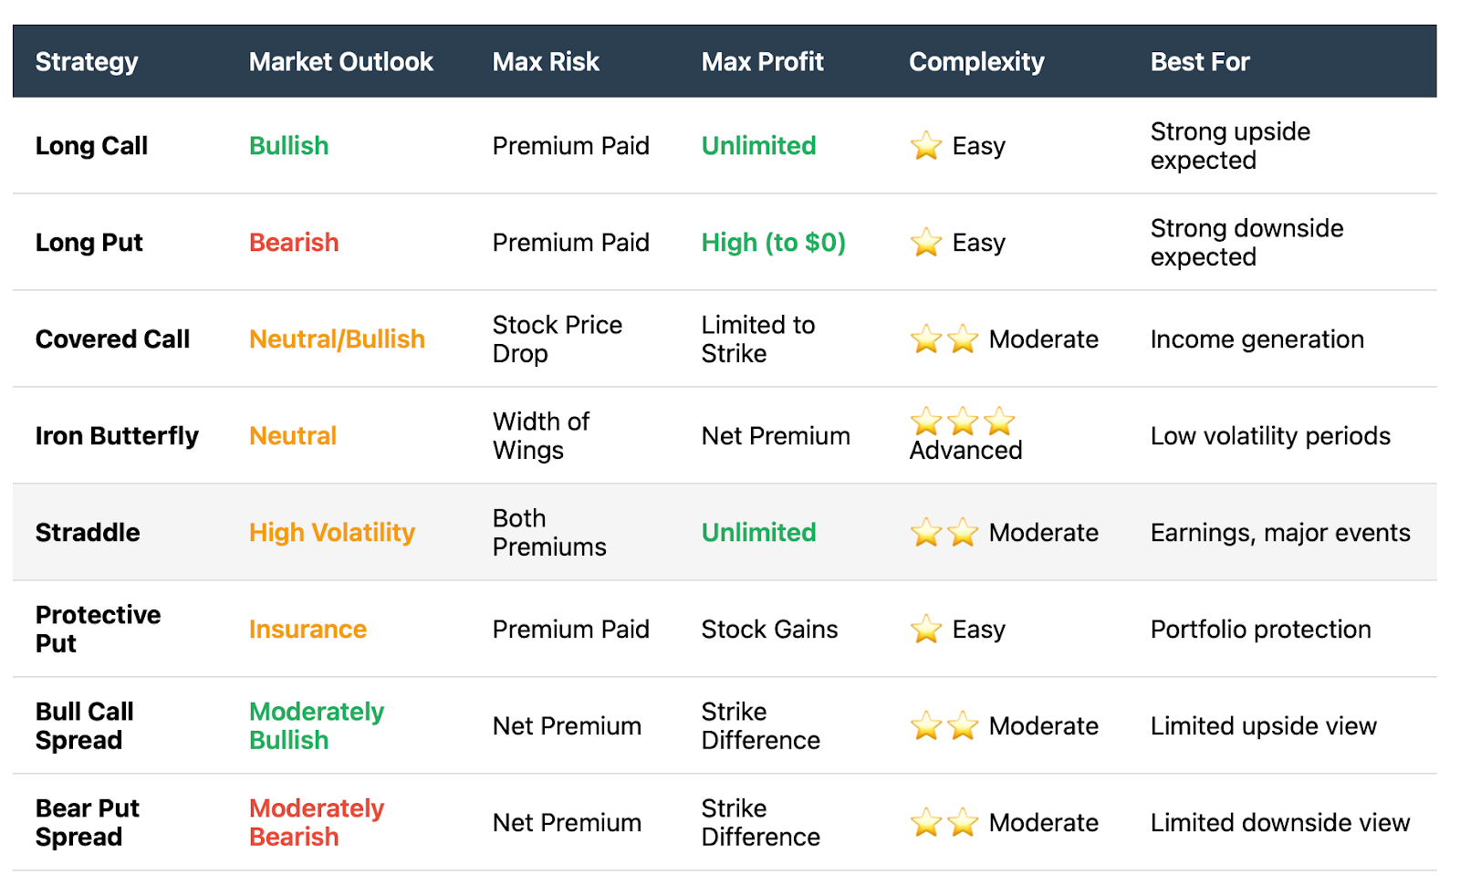Click the star icon in Long Call row
Screen dimensions: 1460x875
[x=925, y=146]
